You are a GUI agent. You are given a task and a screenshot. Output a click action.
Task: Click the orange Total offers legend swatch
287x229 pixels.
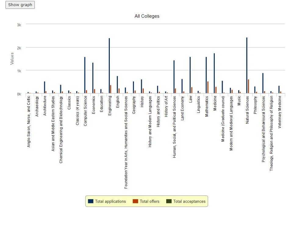click(135, 201)
